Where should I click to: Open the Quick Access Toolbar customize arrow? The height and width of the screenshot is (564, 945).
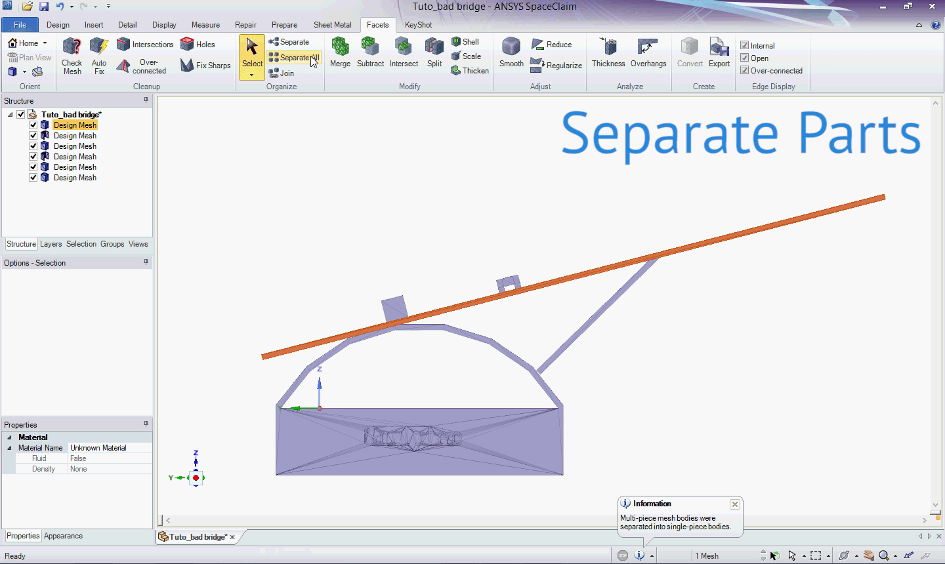point(108,7)
